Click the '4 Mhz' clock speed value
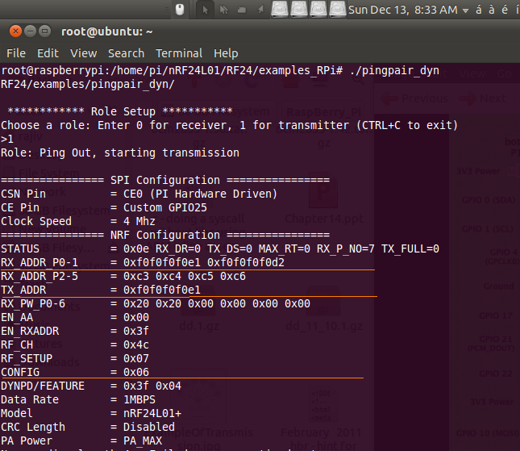The height and width of the screenshot is (451, 520). [x=139, y=221]
